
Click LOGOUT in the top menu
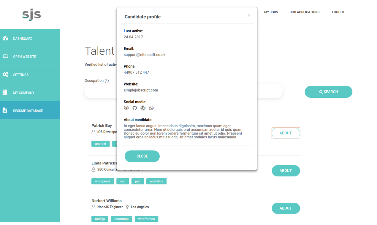[338, 12]
